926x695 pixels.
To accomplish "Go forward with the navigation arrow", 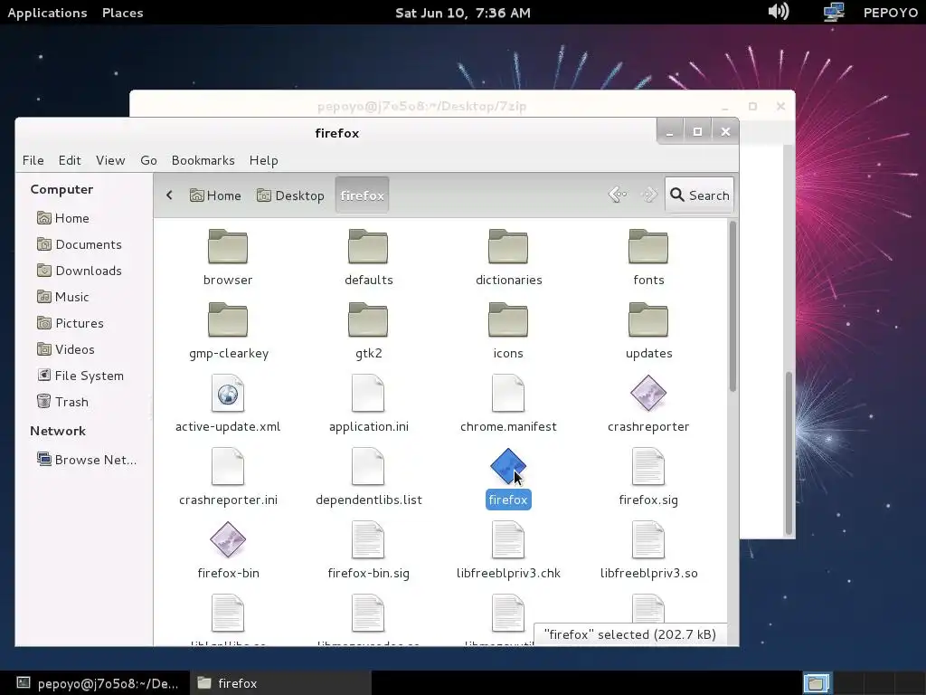I will tap(649, 195).
